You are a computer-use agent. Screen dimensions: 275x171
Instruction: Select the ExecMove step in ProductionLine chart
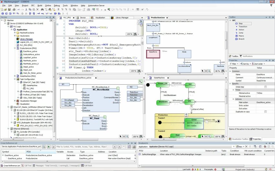point(153,54)
